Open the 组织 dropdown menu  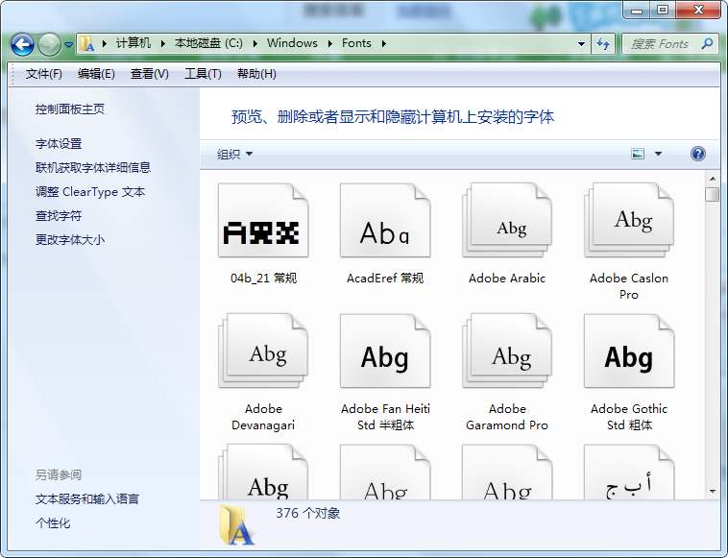(x=235, y=154)
